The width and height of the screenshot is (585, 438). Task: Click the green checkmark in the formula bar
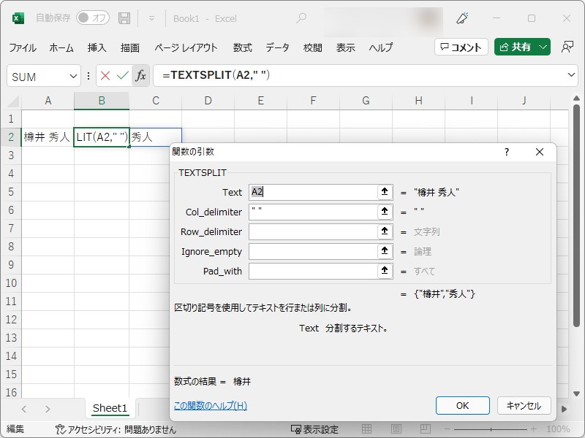point(122,76)
